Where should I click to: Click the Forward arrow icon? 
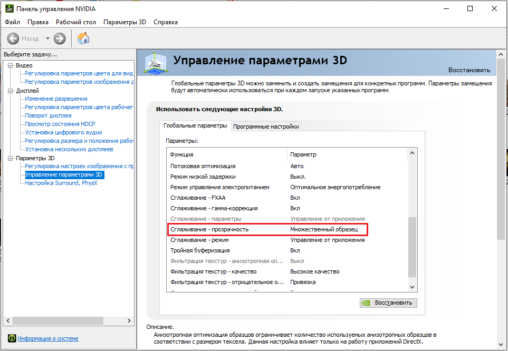coord(60,38)
